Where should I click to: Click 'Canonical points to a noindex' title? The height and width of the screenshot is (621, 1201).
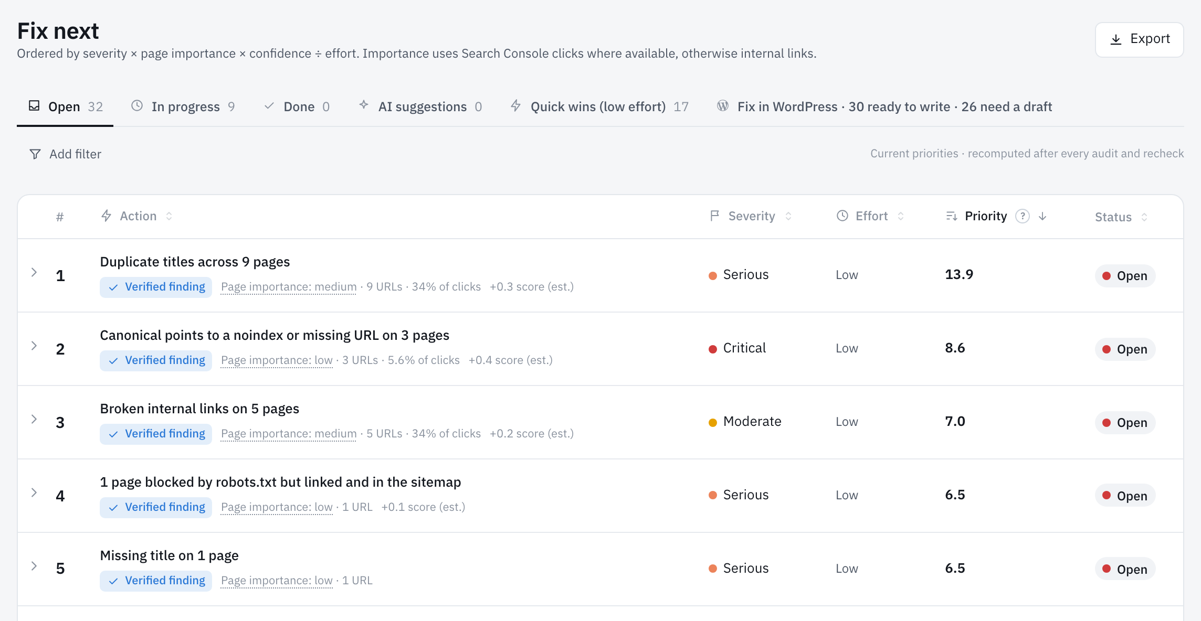[275, 335]
